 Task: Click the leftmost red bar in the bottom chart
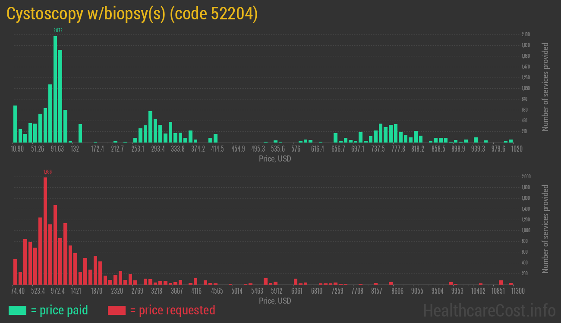click(x=16, y=272)
